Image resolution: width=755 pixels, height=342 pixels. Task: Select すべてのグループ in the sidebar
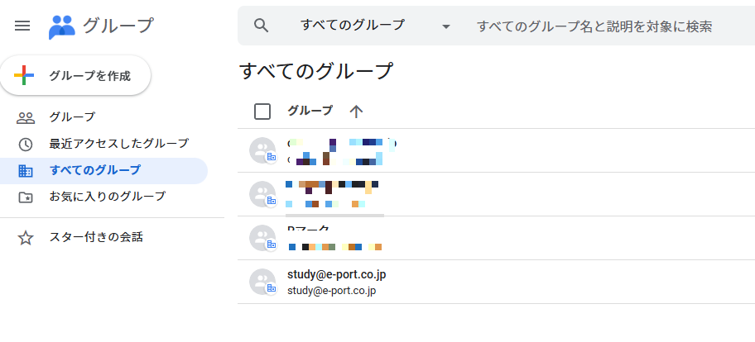[94, 171]
